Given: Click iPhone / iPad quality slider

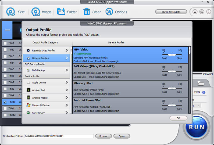Looking at the screenshot, I should click(172, 88).
